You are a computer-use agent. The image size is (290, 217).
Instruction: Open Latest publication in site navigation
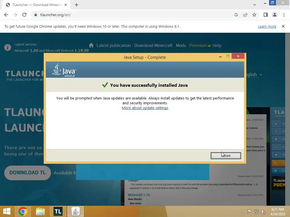[x=114, y=45]
